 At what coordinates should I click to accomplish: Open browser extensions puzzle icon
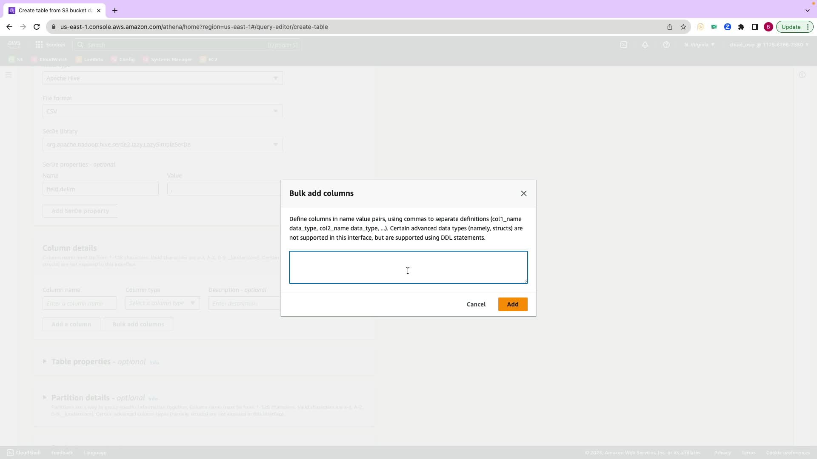741,27
